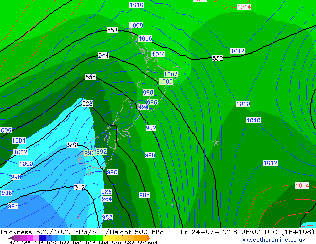This screenshot has height=244, width=316.
Task: Click the '1006' isobar label near Northland
Action: click(x=145, y=38)
